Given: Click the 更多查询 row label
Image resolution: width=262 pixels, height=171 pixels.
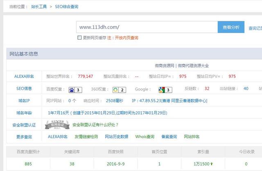Looking at the screenshot, I should [x=24, y=137].
